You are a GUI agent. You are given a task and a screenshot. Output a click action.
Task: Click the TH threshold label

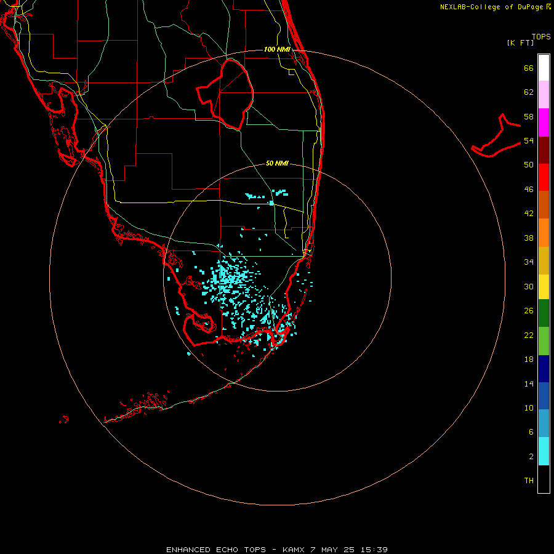pos(529,481)
